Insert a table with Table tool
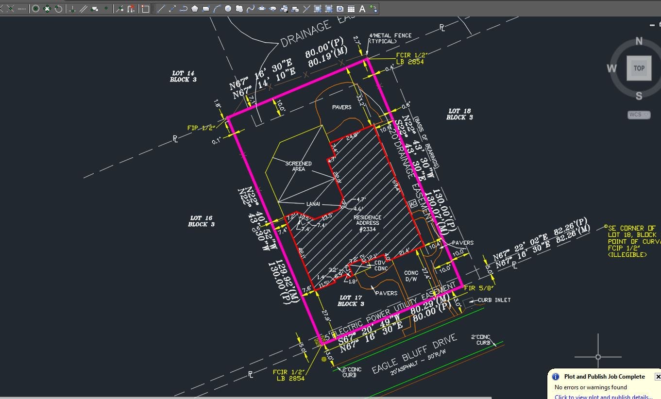The width and height of the screenshot is (661, 399). tap(351, 9)
